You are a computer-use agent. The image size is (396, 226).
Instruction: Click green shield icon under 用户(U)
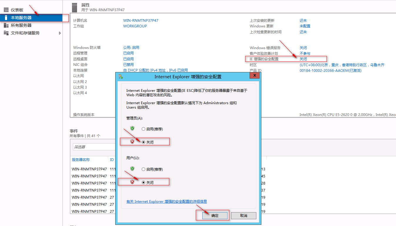pyautogui.click(x=132, y=169)
